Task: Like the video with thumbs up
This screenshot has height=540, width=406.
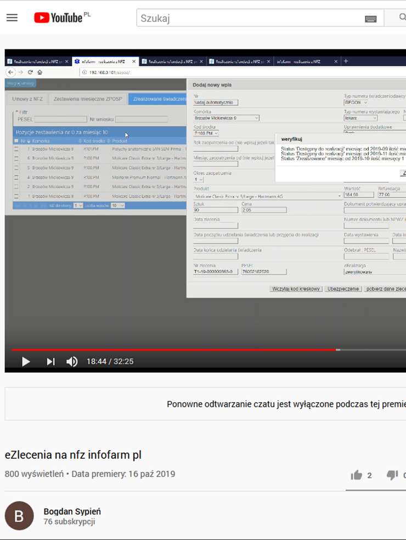Action: click(x=357, y=475)
